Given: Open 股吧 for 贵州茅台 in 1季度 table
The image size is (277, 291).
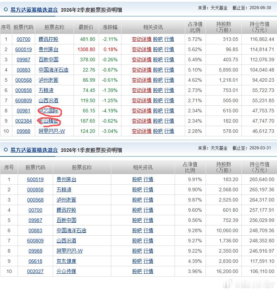Looking at the screenshot, I should [137, 179].
